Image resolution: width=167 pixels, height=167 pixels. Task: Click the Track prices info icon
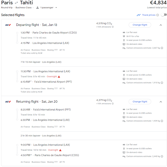pos(158,15)
